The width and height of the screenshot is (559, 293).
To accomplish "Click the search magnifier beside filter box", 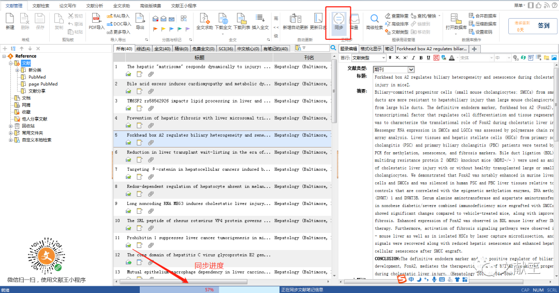I will pyautogui.click(x=333, y=48).
